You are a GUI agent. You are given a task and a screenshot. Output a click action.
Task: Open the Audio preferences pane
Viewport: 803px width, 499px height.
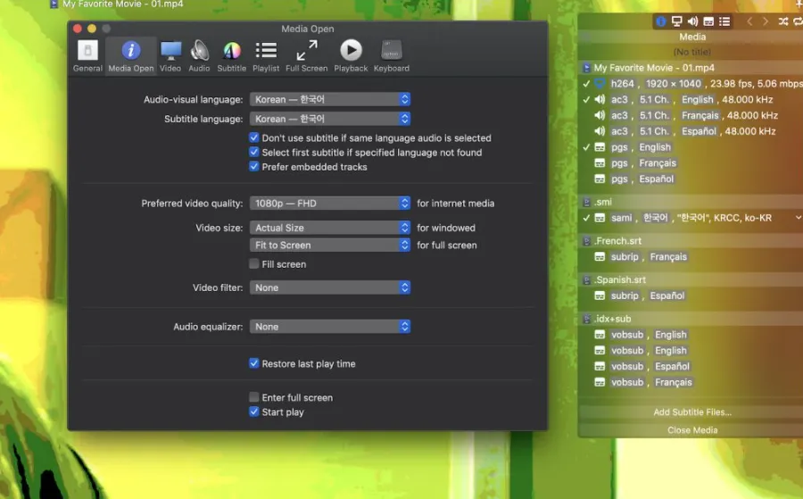coord(199,56)
